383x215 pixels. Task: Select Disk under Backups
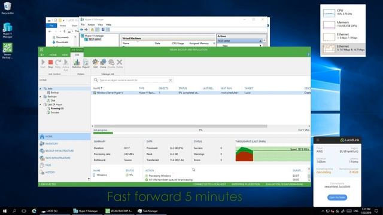51,100
